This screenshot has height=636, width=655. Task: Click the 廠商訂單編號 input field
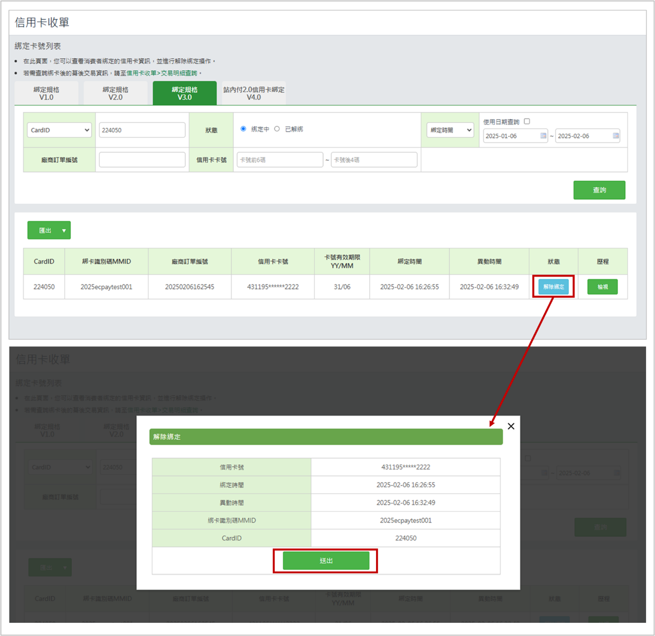click(142, 160)
